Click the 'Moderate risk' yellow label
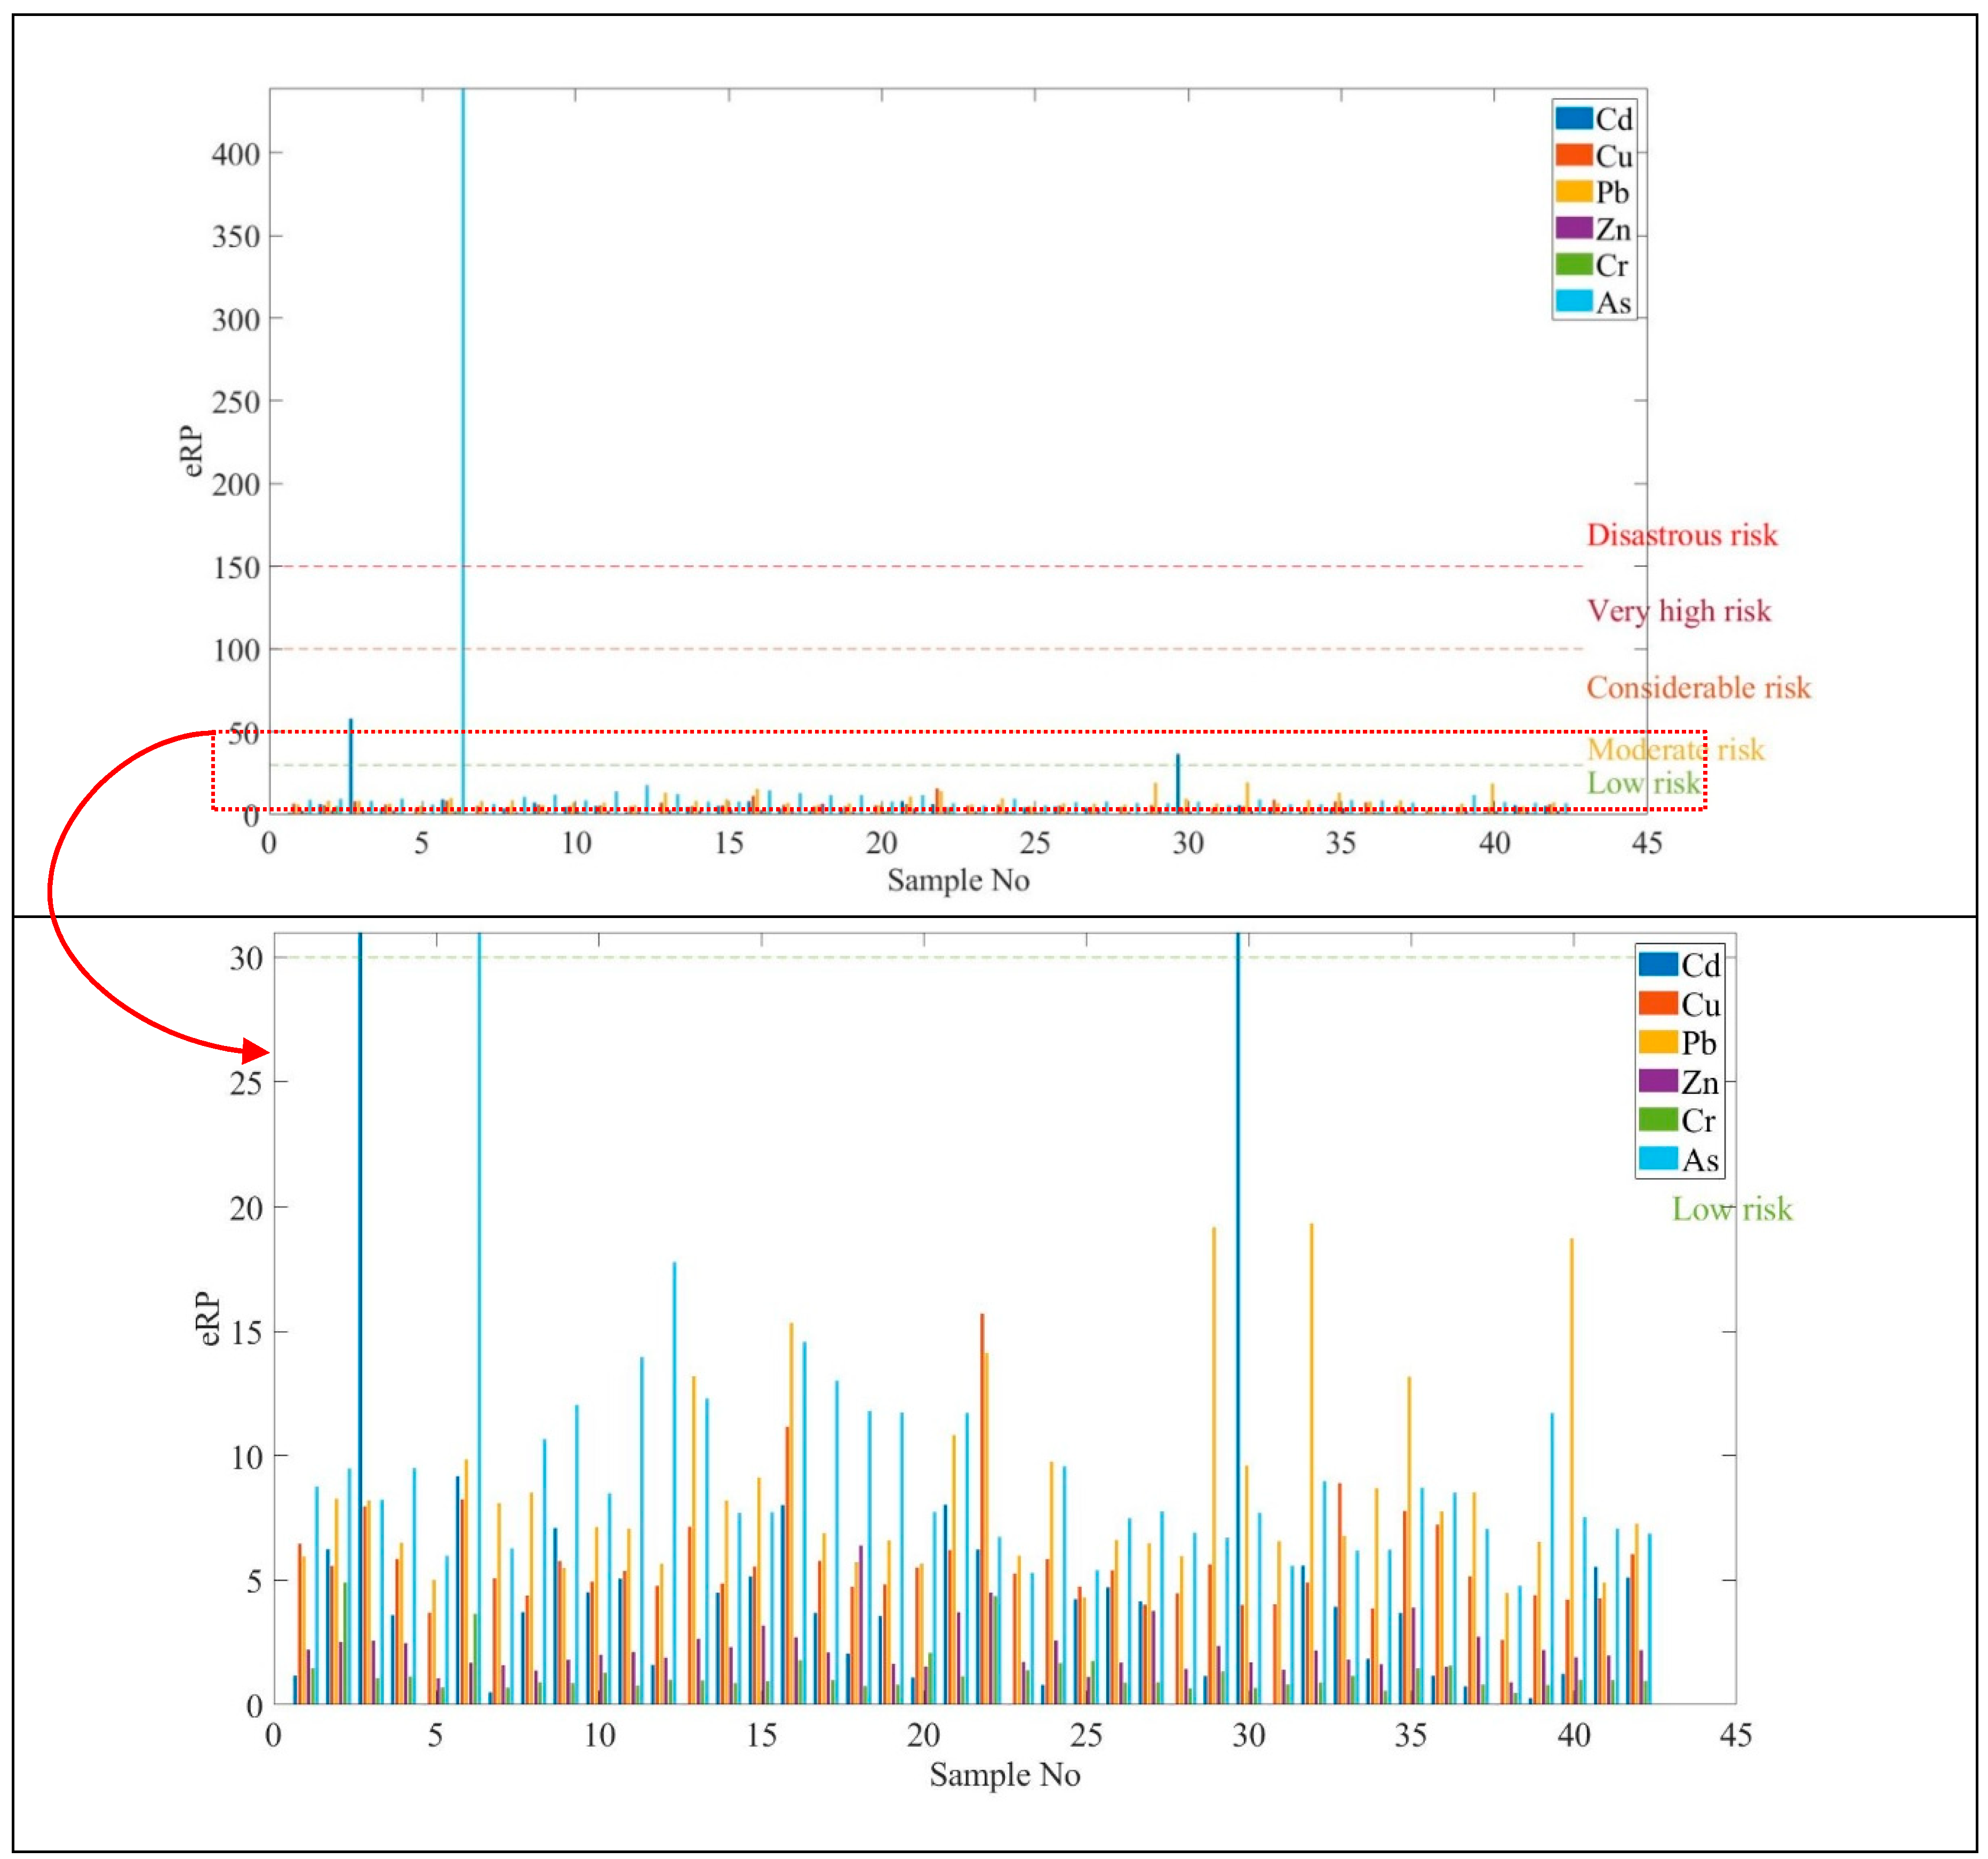 point(1675,750)
